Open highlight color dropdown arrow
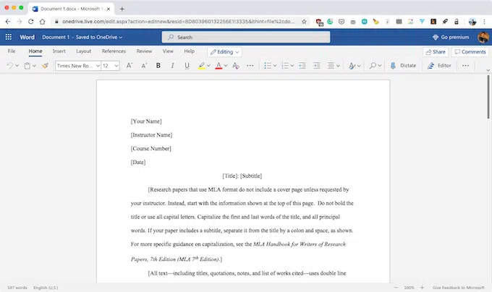Screen dimensions: 492x292 pyautogui.click(x=208, y=66)
